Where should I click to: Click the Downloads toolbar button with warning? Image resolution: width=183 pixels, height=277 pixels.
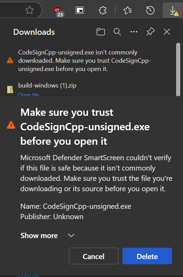tap(173, 10)
